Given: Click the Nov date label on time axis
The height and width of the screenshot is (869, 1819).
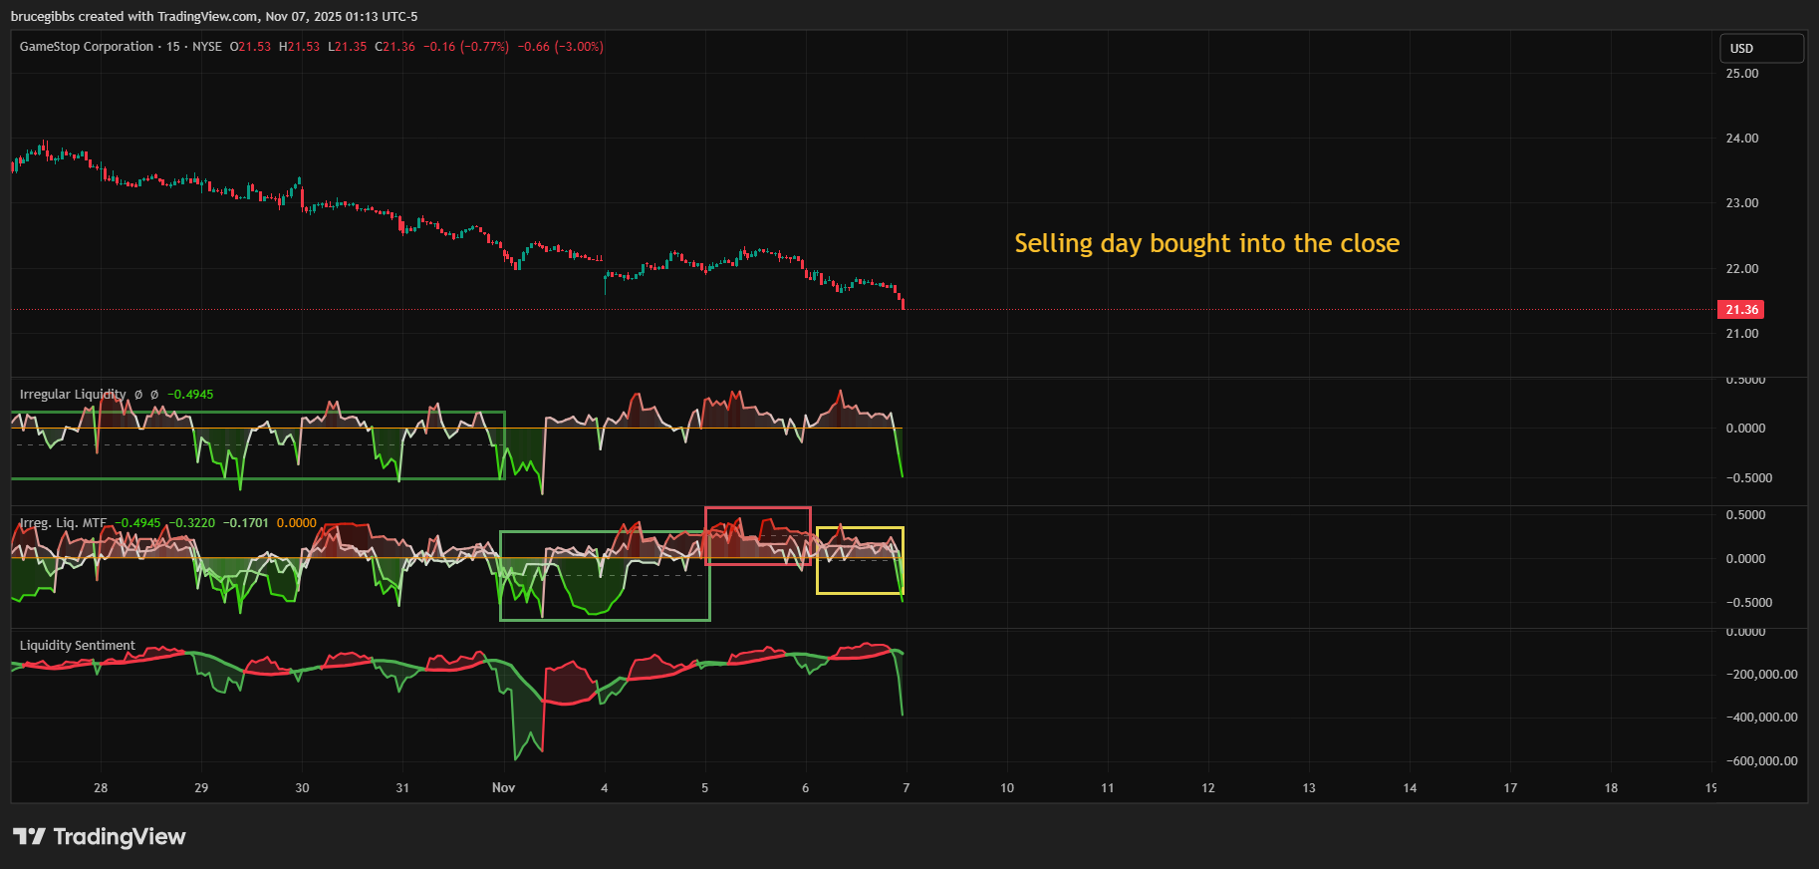Looking at the screenshot, I should pyautogui.click(x=503, y=788).
